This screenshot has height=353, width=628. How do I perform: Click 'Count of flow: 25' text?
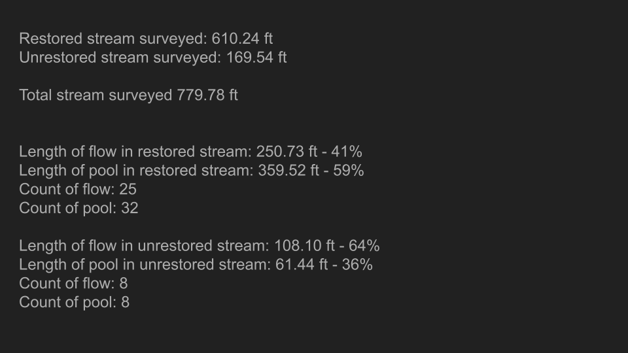78,190
